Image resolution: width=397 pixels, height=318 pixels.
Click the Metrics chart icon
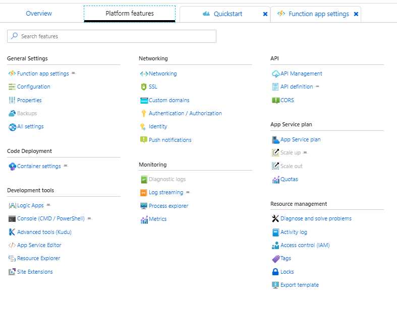coord(144,220)
